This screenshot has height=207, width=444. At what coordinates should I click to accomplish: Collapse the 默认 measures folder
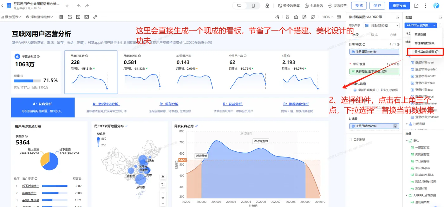[407, 141]
